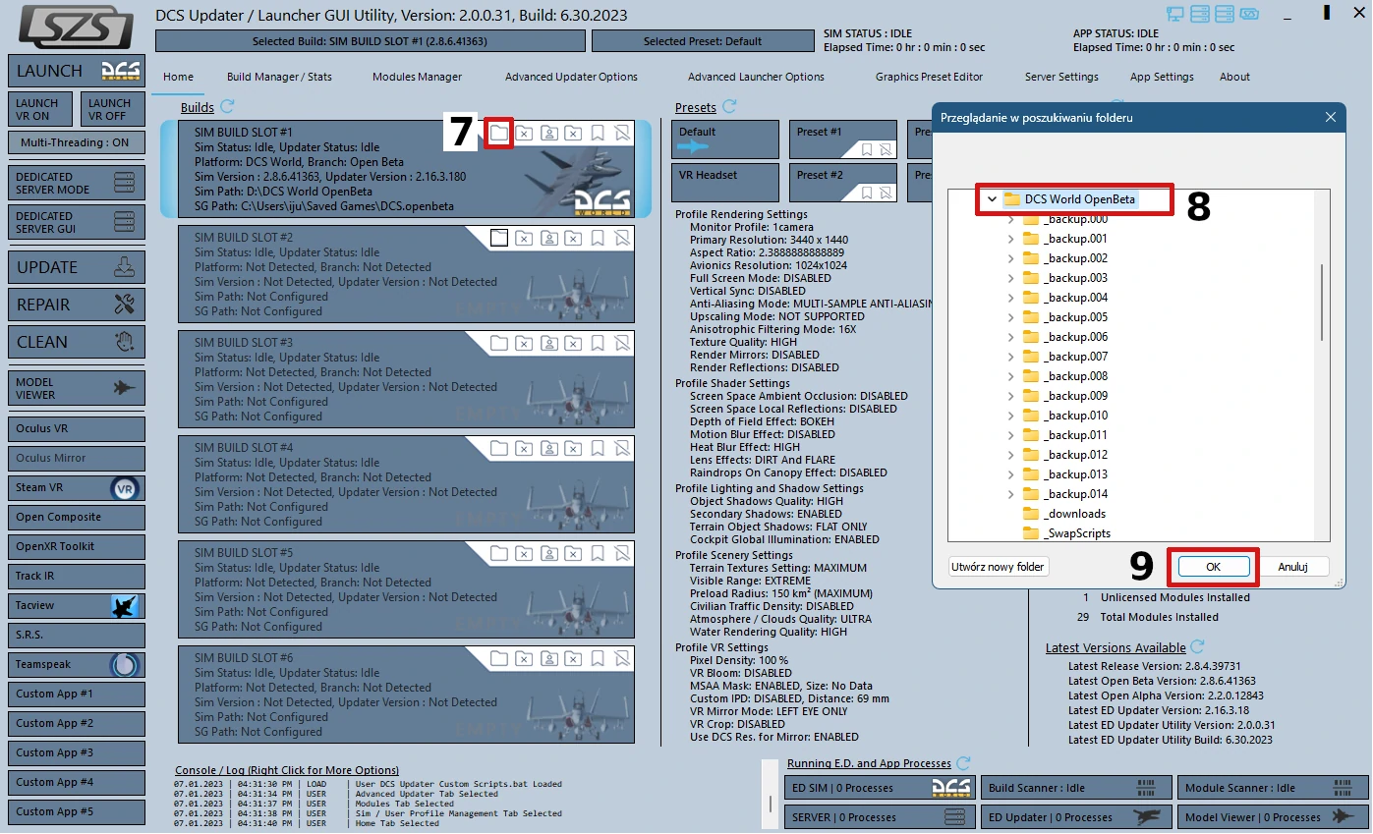Refresh Running E.D. and App Processes
This screenshot has height=834, width=1373.
(x=963, y=763)
